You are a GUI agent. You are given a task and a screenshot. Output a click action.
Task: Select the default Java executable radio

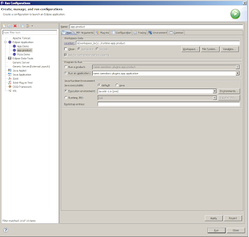click(99, 85)
